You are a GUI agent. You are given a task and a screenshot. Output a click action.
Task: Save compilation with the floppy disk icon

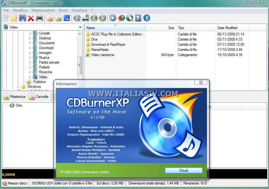tap(22, 18)
